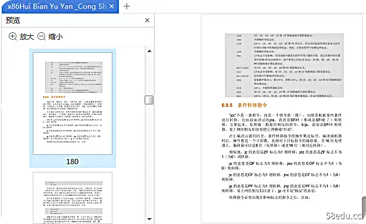Click the 6.9.5 条件转移指令 heading
The image size is (366, 224).
click(244, 105)
